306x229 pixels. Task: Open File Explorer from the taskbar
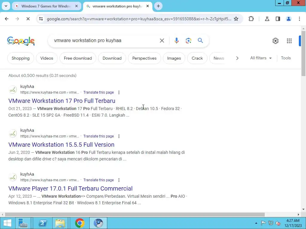click(x=60, y=223)
